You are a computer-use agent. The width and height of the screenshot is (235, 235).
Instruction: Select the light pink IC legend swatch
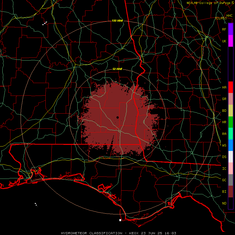(x=231, y=168)
